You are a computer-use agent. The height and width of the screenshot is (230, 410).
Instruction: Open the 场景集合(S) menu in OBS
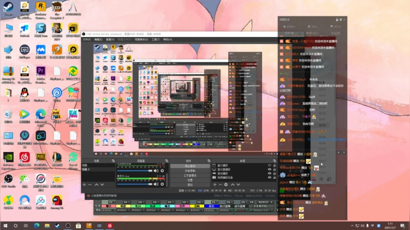(141, 39)
